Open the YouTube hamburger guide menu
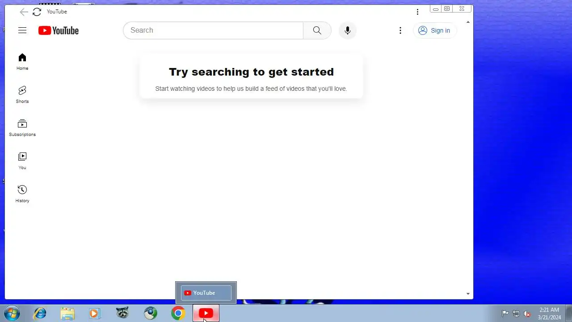Viewport: 572px width, 322px height. pos(22,30)
